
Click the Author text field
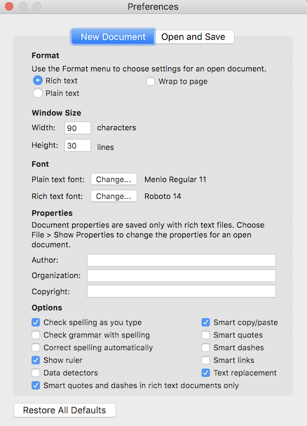click(x=182, y=260)
